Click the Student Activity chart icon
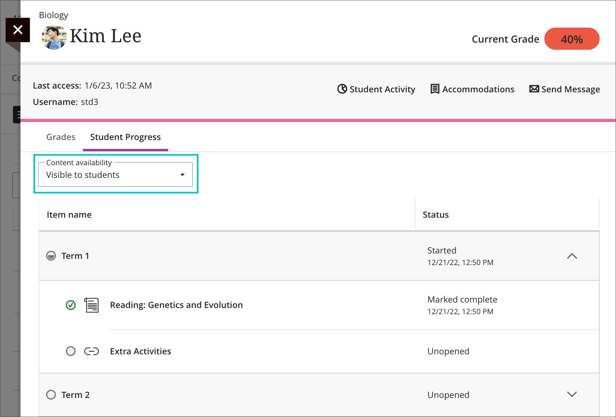The height and width of the screenshot is (417, 616). (x=342, y=89)
